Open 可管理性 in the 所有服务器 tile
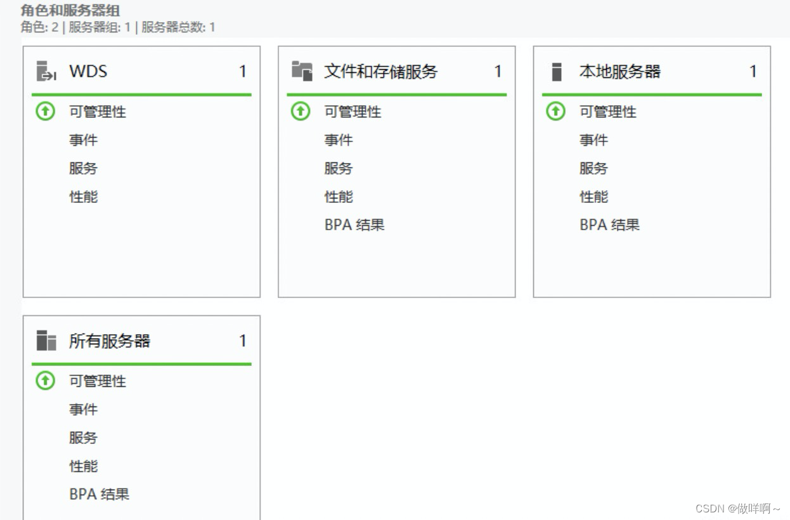The width and height of the screenshot is (790, 520). tap(98, 382)
